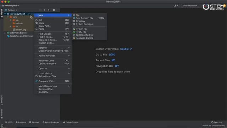Screen dimensions: 227x128
Task: Expand Add to Favorites submenu
Action: pos(53,56)
